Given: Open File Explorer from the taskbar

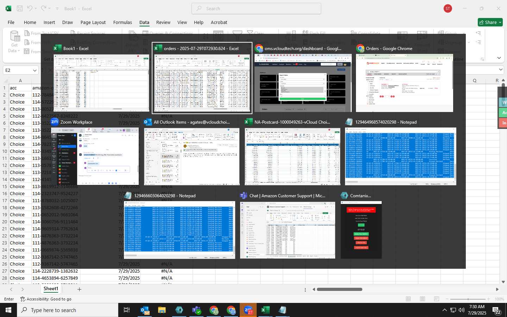Looking at the screenshot, I should click(x=162, y=310).
